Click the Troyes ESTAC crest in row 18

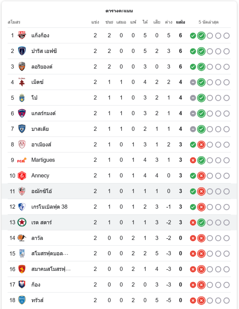(22, 300)
